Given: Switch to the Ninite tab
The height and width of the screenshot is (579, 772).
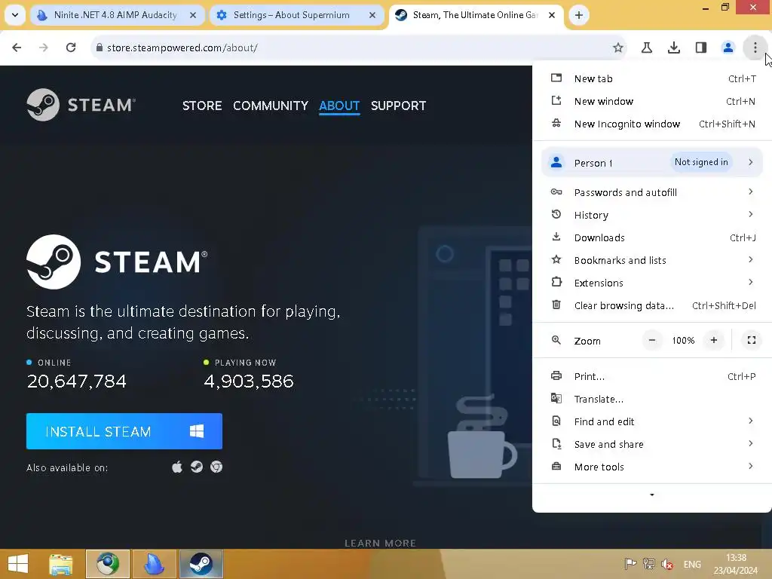Looking at the screenshot, I should tap(115, 15).
